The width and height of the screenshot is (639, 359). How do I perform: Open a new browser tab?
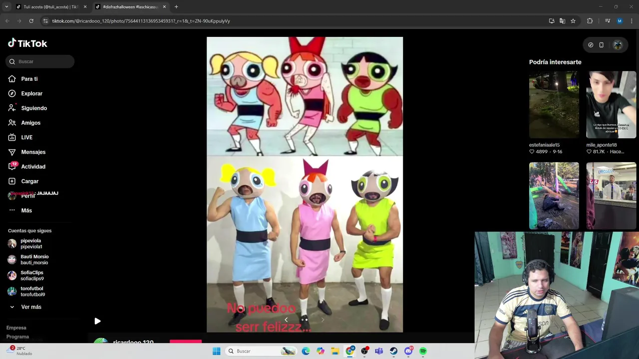176,7
